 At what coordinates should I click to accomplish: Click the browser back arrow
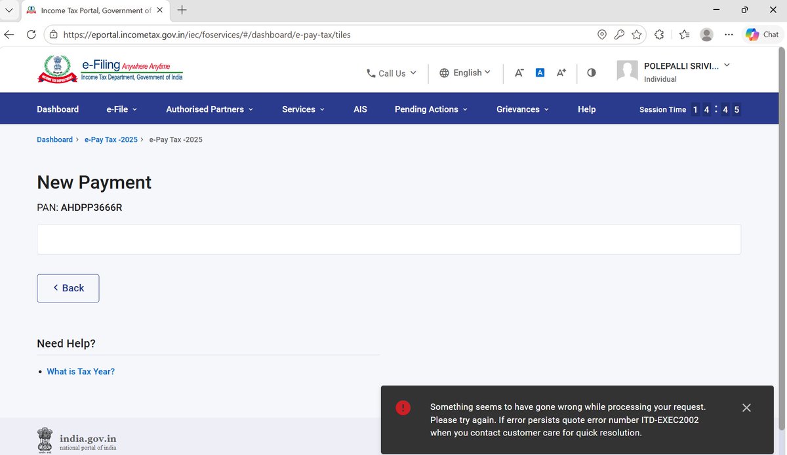click(x=9, y=35)
